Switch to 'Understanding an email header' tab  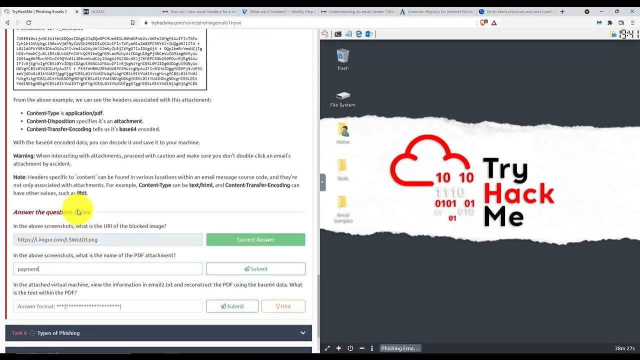point(357,11)
